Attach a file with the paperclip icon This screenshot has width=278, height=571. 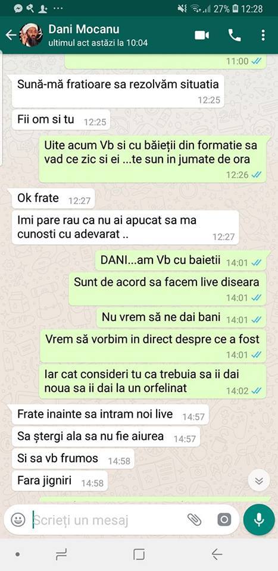(194, 520)
